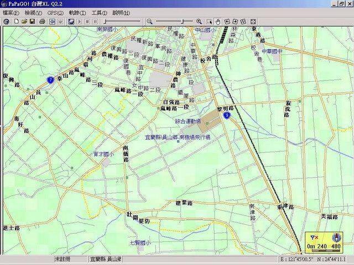Click the route 7 highway marker

click(50, 80)
